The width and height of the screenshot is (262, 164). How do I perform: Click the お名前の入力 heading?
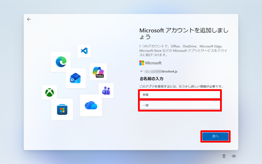click(152, 79)
